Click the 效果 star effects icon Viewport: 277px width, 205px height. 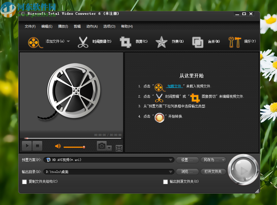tap(161, 41)
